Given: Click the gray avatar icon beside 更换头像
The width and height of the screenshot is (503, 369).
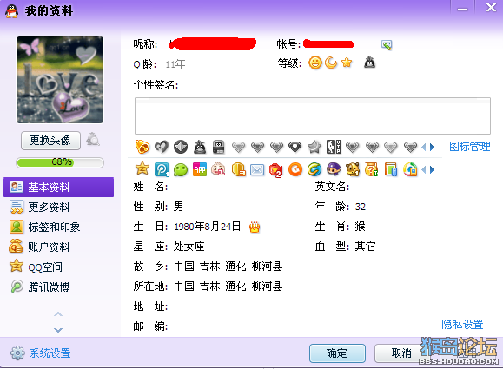Looking at the screenshot, I should point(93,139).
